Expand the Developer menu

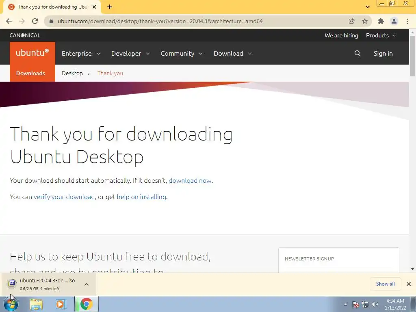130,53
